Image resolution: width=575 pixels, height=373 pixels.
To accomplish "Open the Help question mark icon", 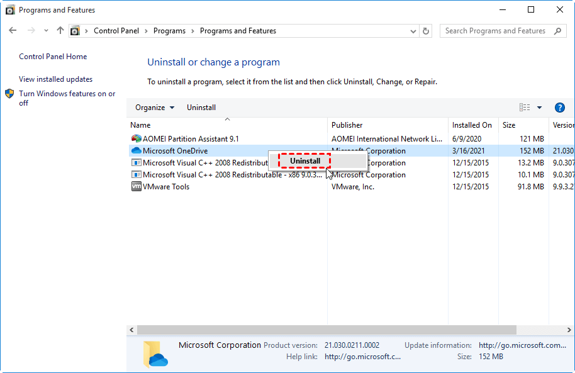I will [x=560, y=108].
